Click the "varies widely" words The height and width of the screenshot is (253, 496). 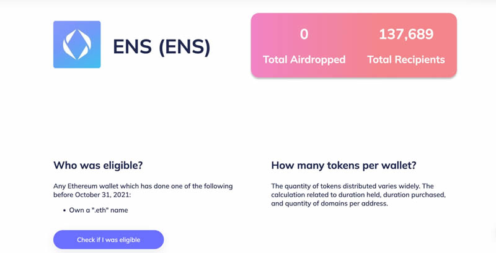[402, 186]
